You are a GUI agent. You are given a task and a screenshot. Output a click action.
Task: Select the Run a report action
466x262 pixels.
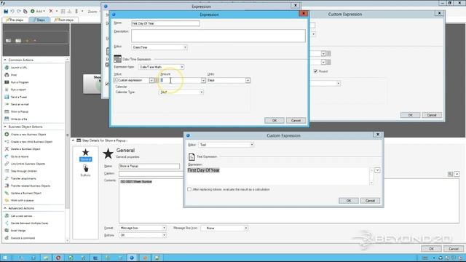(x=18, y=90)
